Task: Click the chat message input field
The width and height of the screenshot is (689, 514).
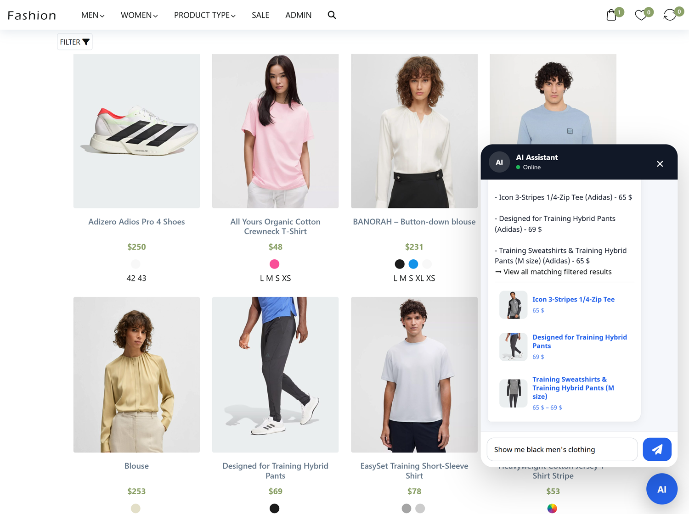Action: [x=562, y=449]
